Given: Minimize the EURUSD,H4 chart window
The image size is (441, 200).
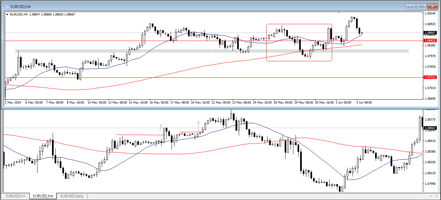Looking at the screenshot, I should 411,6.
